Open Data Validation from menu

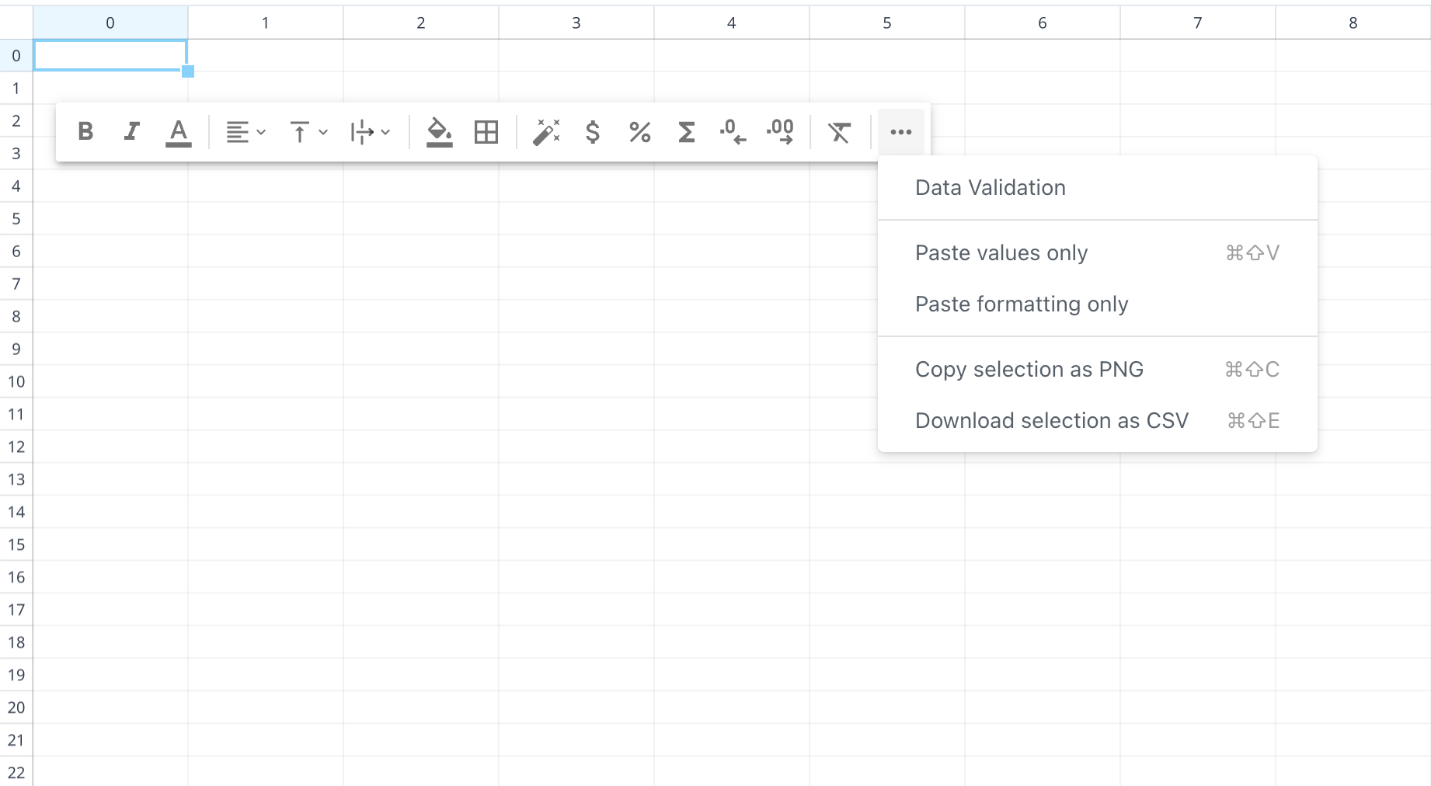pyautogui.click(x=990, y=188)
